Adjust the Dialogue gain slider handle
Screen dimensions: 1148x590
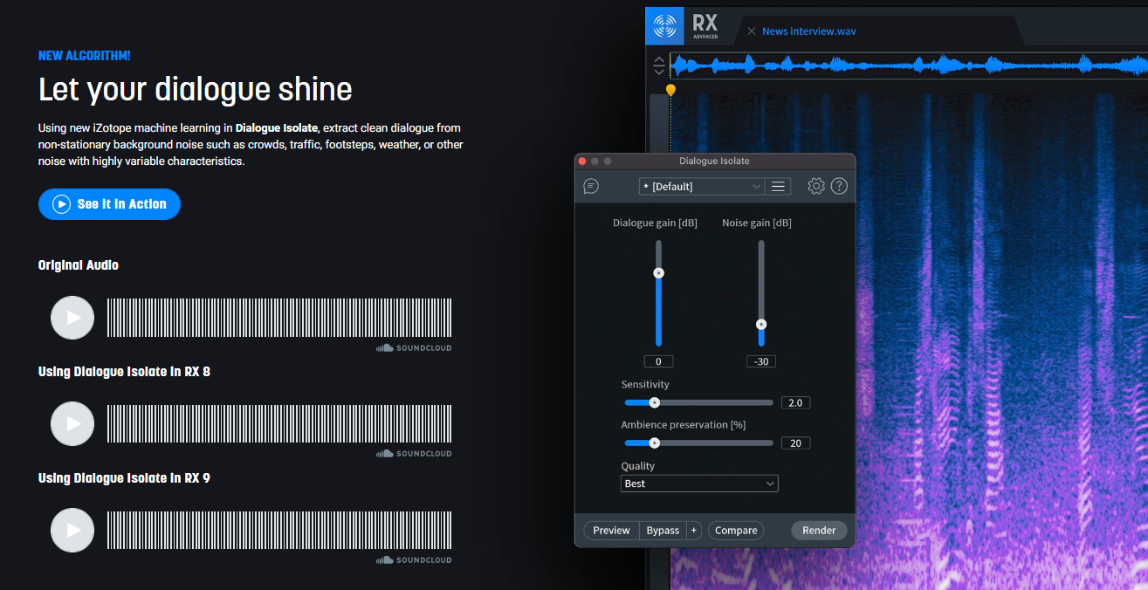point(659,273)
